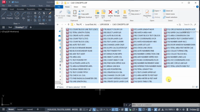Switch to Explorer Share ribbon tab
Viewport: 200px width, 112px height.
point(76,7)
